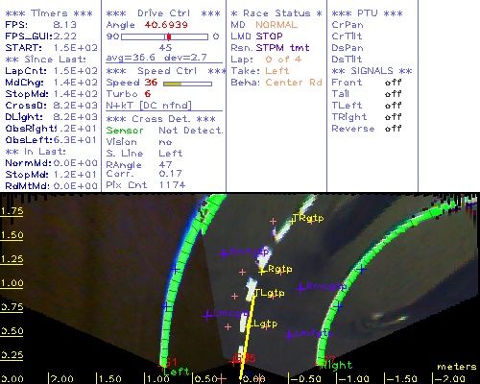This screenshot has height=384, width=480.
Task: Click the NORMAL mode value
Action: tap(276, 25)
